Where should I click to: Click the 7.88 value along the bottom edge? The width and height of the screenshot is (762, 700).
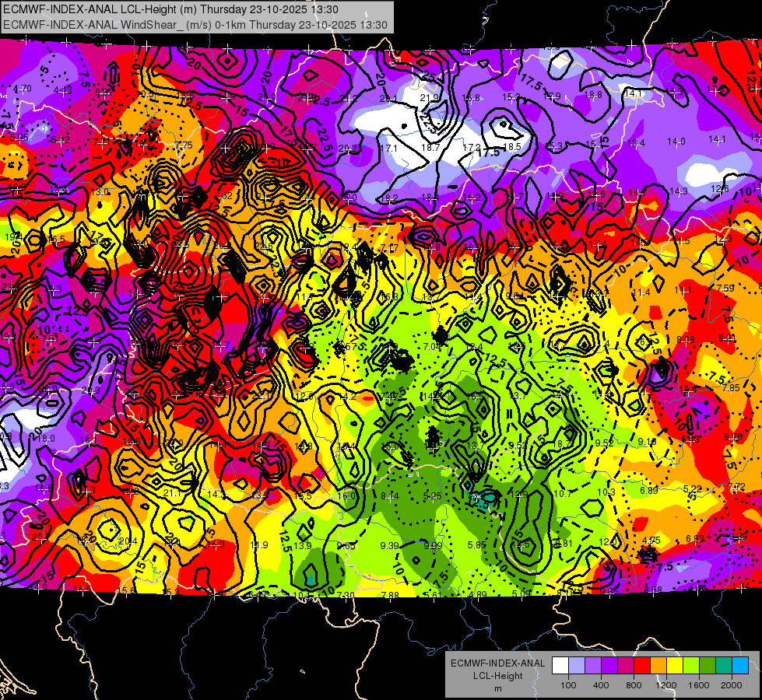pos(390,595)
